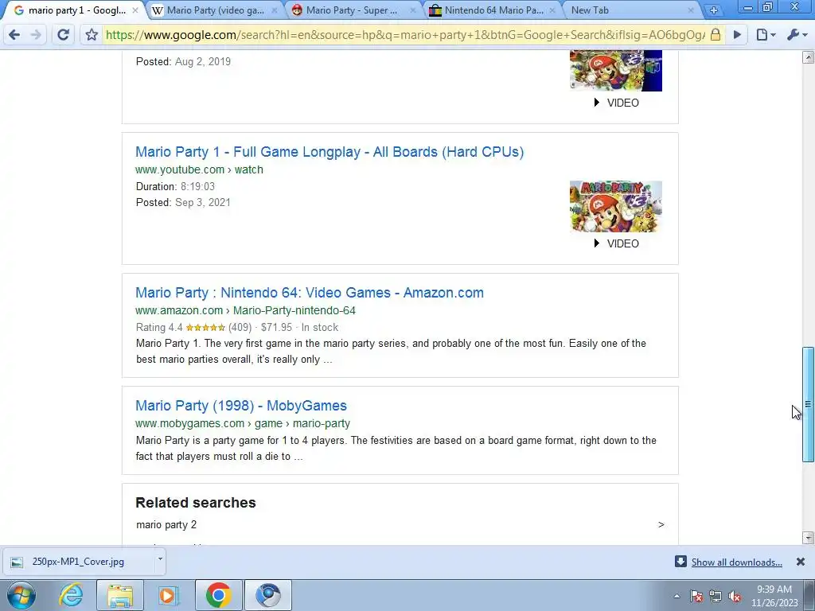Viewport: 815px width, 611px height.
Task: Close the Wikipedia Mario Party tab
Action: [275, 10]
